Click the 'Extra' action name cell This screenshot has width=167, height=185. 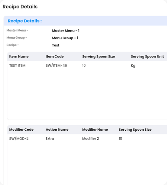[x=50, y=138]
